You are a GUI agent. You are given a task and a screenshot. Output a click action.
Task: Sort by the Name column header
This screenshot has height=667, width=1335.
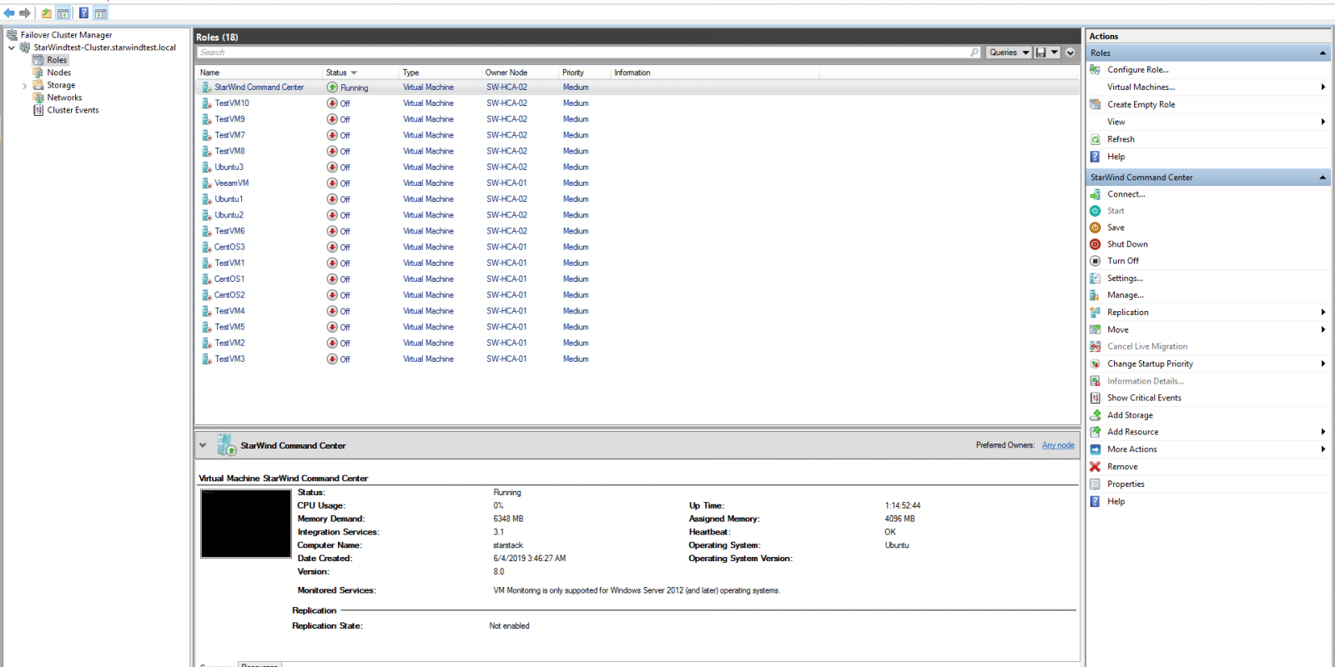coord(259,73)
